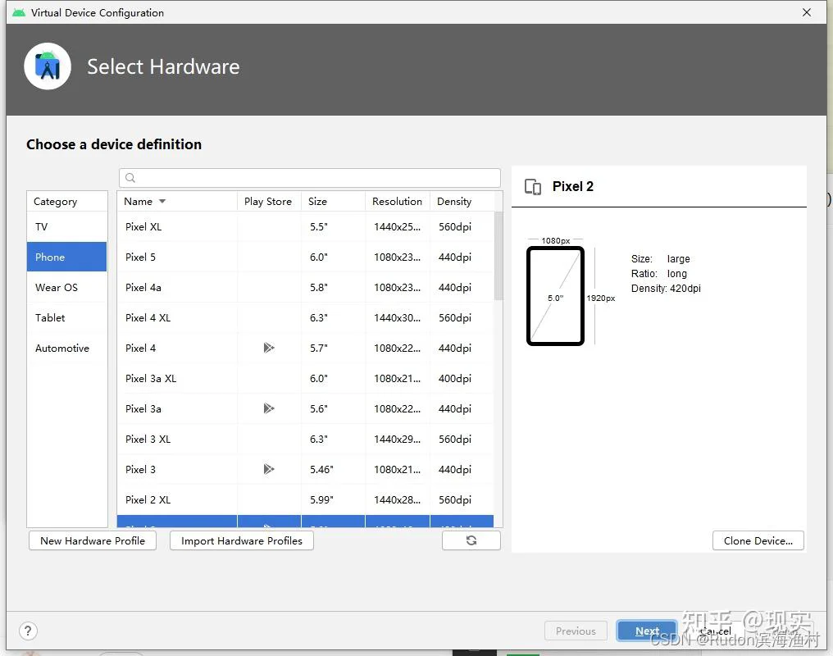Click the Category column header
The height and width of the screenshot is (656, 833).
(x=67, y=202)
